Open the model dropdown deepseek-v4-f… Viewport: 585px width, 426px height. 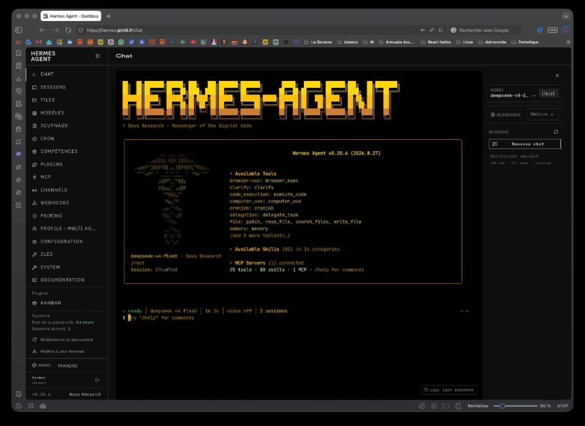click(x=513, y=96)
